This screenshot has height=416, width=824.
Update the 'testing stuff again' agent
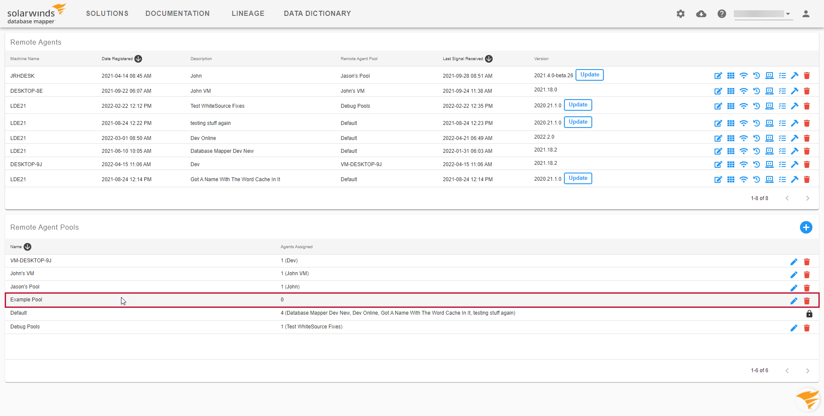(578, 122)
